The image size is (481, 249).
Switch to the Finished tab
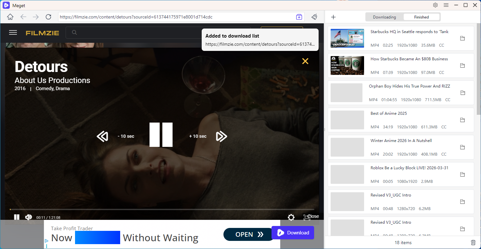[x=421, y=17]
